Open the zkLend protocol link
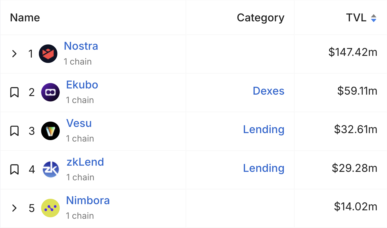The image size is (387, 228). pos(85,162)
